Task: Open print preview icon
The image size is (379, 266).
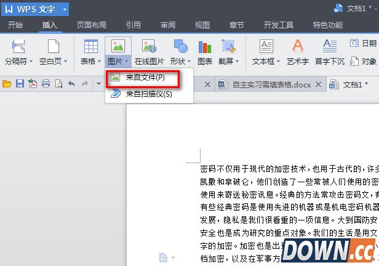Action: [58, 84]
